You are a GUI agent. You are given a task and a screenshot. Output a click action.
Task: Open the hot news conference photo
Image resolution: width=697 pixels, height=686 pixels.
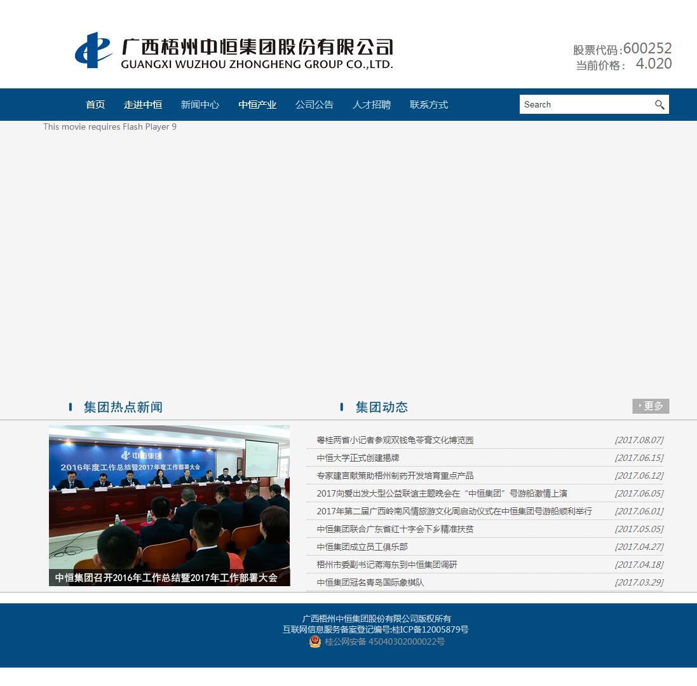pos(170,505)
